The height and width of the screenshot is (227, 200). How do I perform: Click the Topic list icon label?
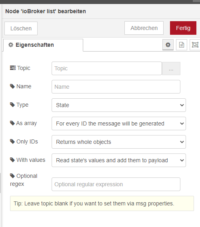pyautogui.click(x=13, y=68)
